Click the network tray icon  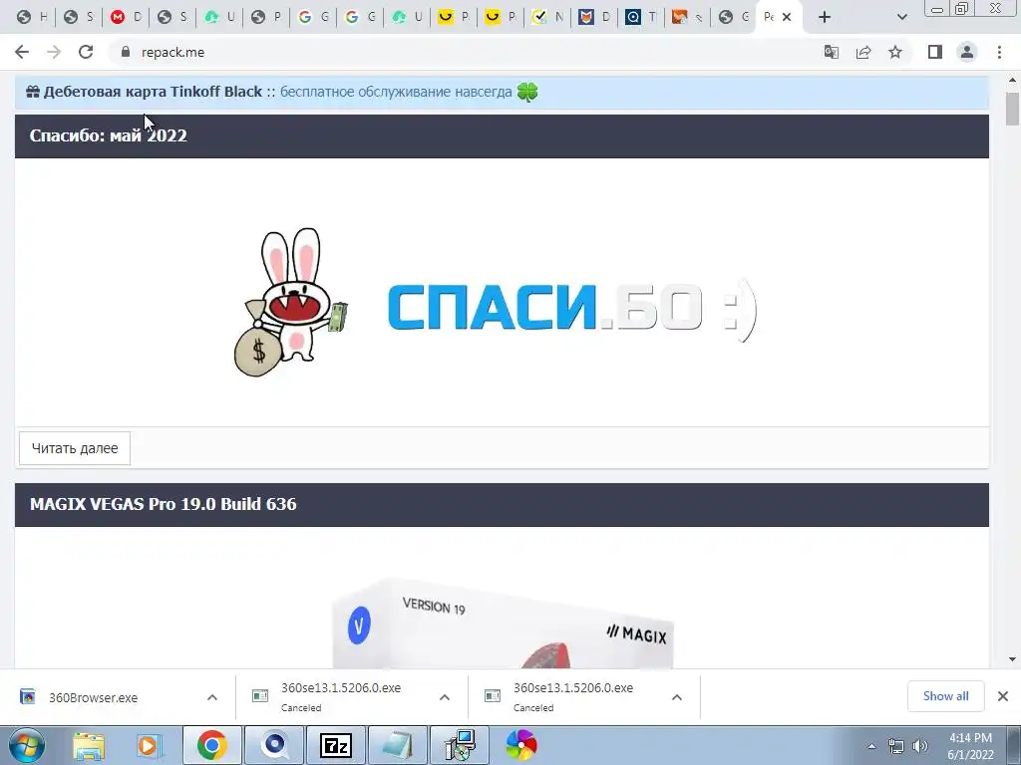(896, 746)
